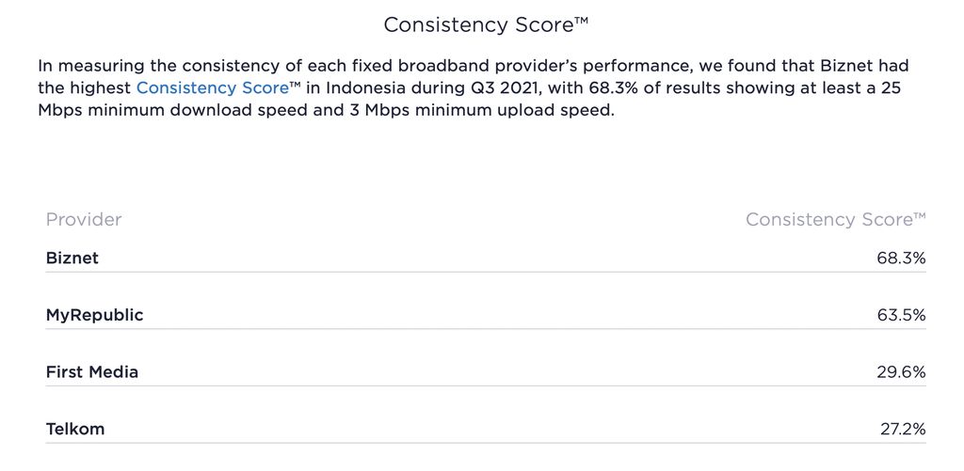Viewport: 964px width, 471px height.
Task: Click the Biznet provider row label
Action: pos(72,258)
